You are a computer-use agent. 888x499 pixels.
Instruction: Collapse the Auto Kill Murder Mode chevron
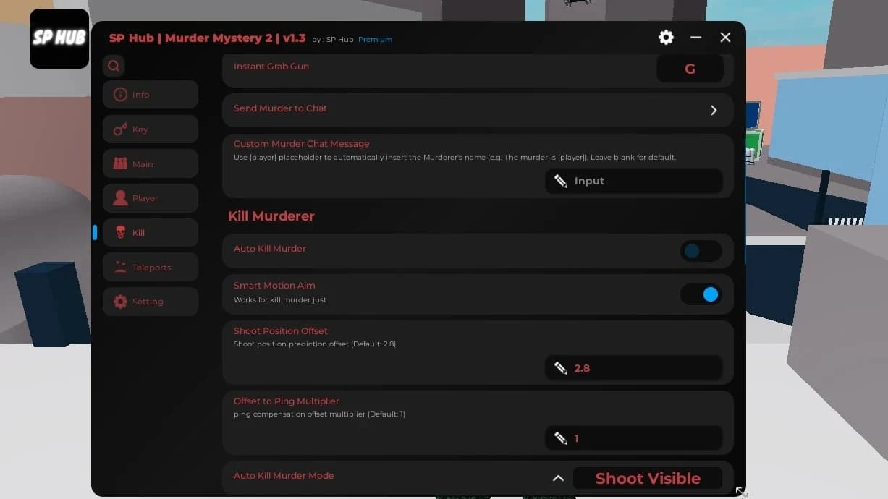pyautogui.click(x=558, y=478)
